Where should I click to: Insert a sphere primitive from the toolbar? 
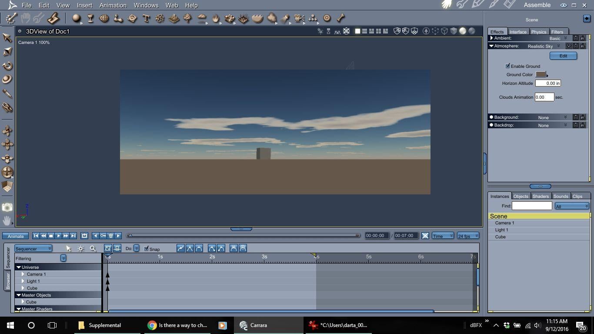coord(77,18)
